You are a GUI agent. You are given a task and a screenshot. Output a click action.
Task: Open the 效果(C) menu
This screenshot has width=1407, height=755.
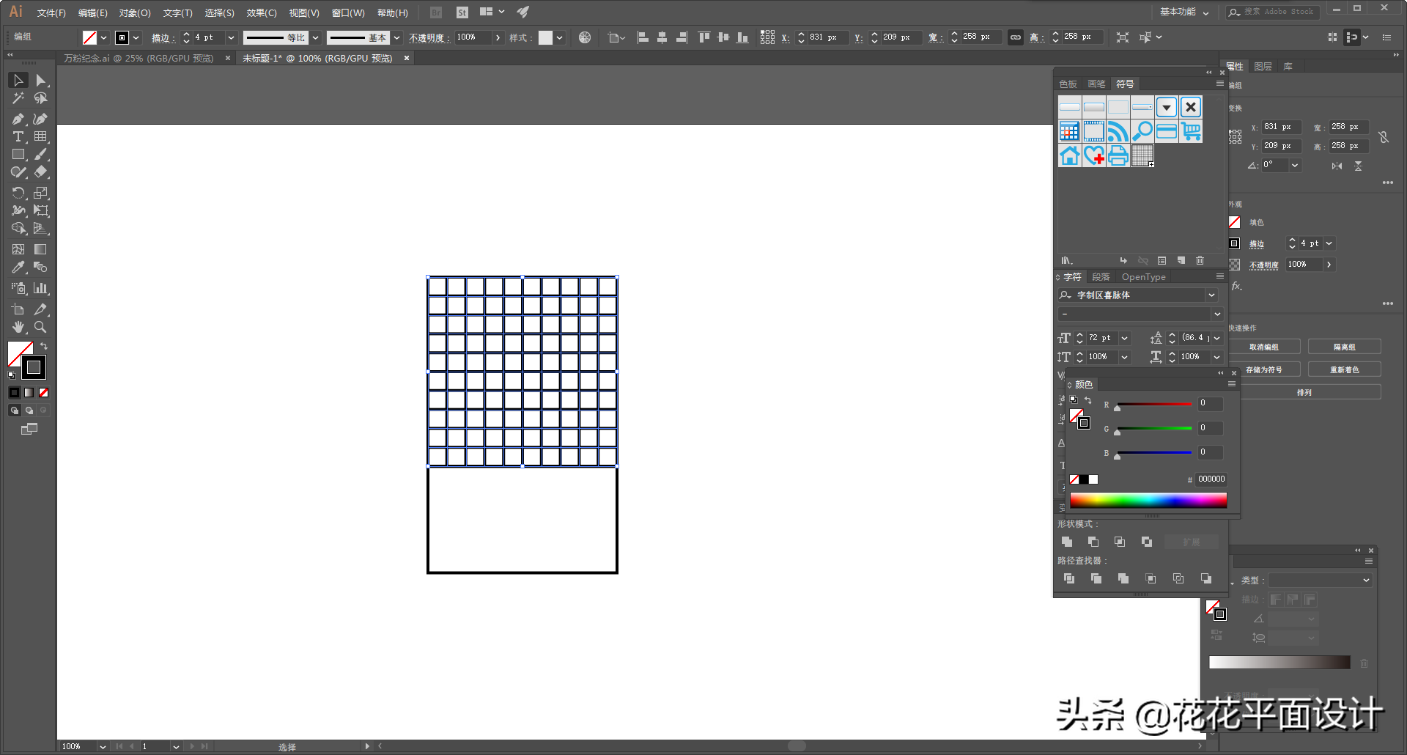click(x=262, y=13)
